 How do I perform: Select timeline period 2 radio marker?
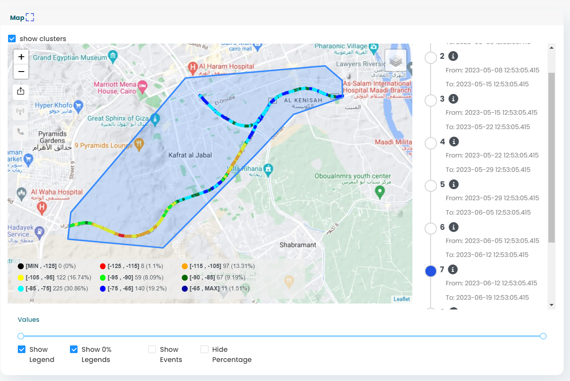coord(431,58)
